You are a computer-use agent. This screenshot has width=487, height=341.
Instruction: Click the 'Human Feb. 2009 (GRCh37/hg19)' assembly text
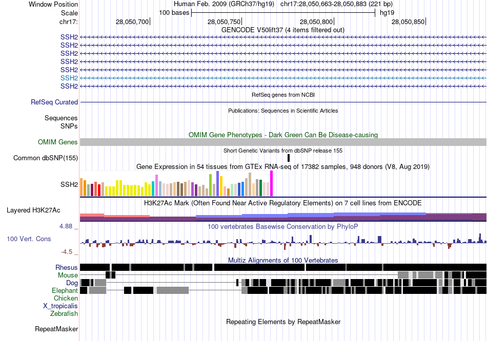coord(224,4)
